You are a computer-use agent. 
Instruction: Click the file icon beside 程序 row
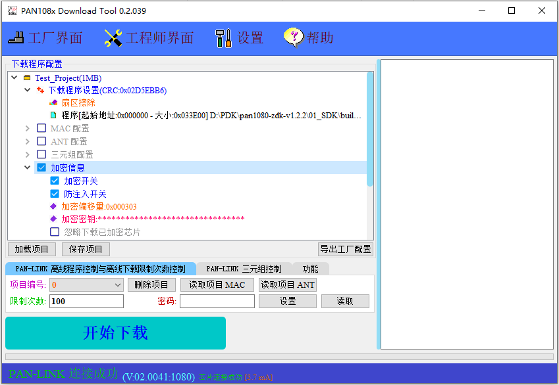point(53,115)
